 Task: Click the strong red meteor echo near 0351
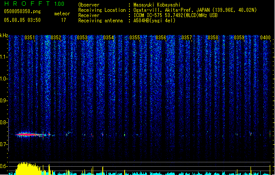point(28,135)
